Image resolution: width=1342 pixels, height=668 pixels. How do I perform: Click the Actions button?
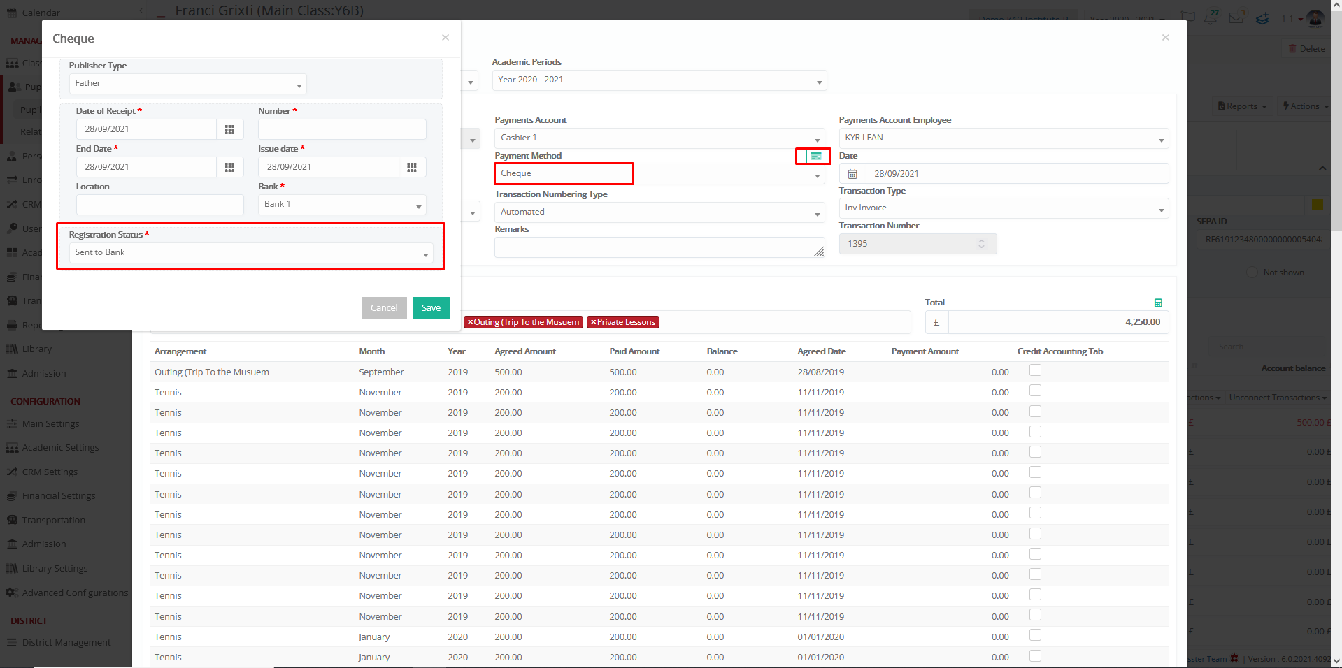tap(1305, 106)
